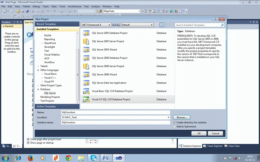Click the Windows Start button
The image size is (260, 162).
click(x=5, y=158)
